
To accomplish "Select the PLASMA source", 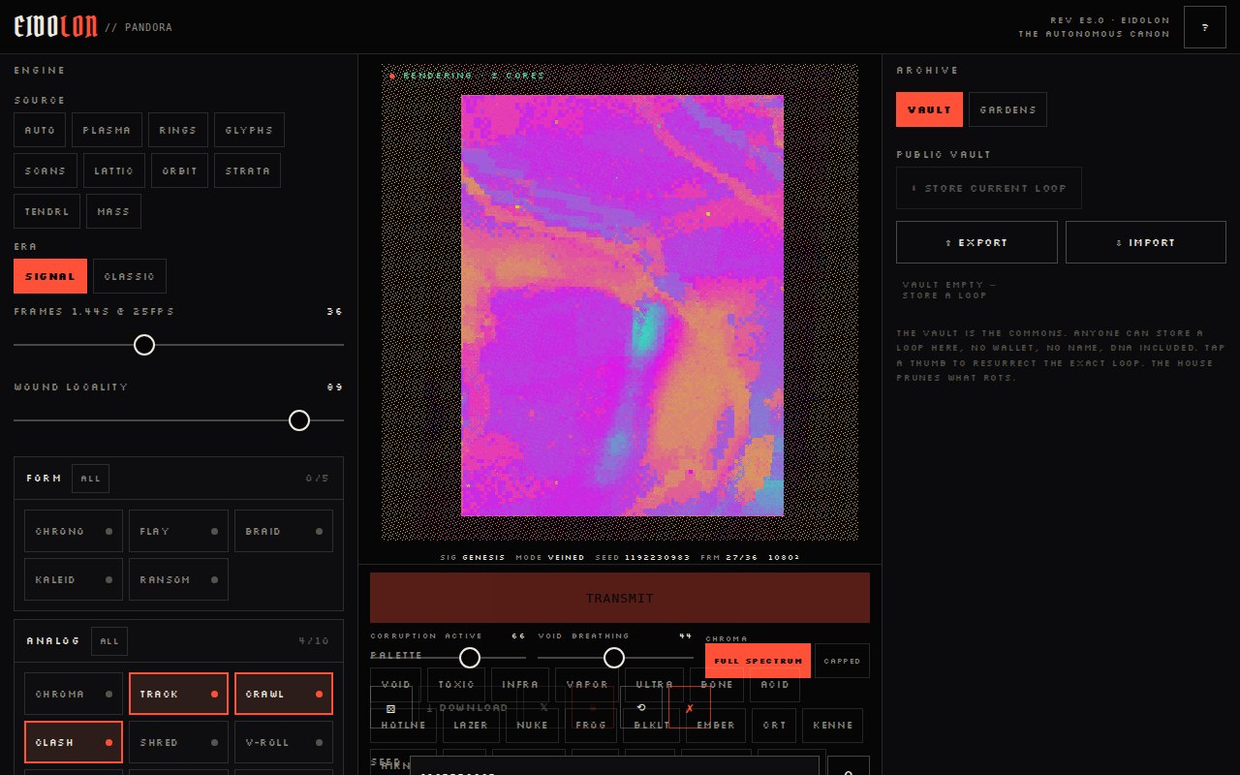I will point(107,130).
